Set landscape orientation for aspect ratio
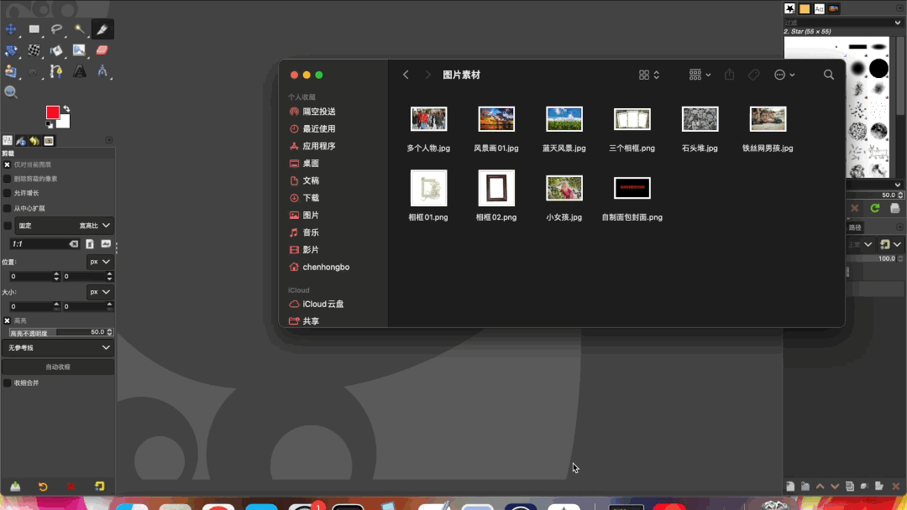907x510 pixels. [106, 244]
